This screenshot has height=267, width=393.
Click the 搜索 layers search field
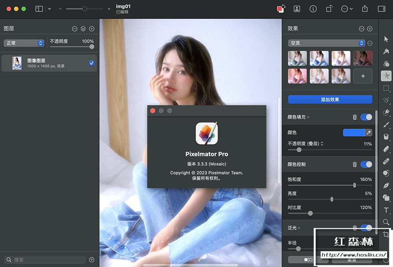pyautogui.click(x=45, y=260)
